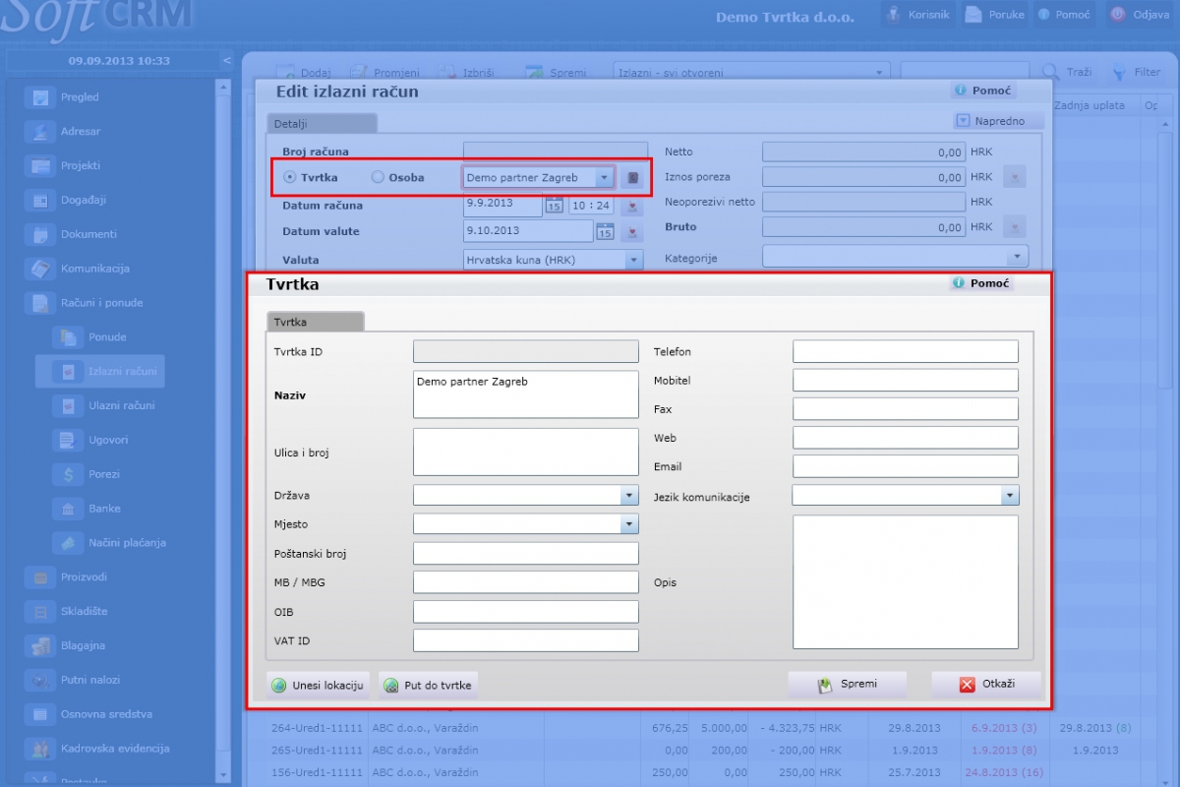Click the Naziv text field

(526, 394)
